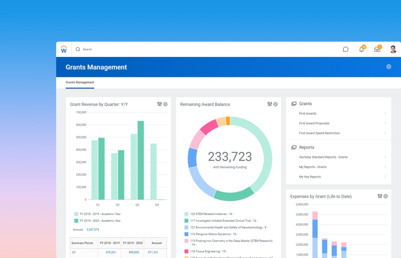
Task: Open the chat messages icon
Action: [x=346, y=49]
